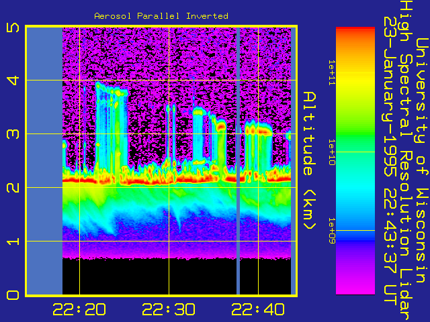Click the 'Aerosol Parallel Inverted' plot title
Image resolution: width=430 pixels, height=322 pixels.
coord(161,16)
